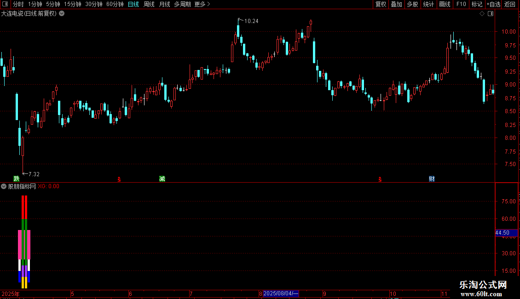
Task: Click the month 9 label on time axis
Action: tap(325, 293)
